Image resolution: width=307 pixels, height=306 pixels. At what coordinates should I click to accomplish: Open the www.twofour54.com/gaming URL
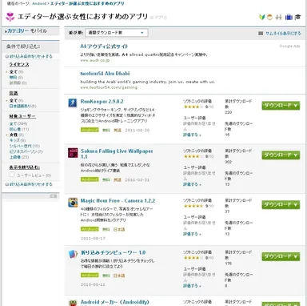click(109, 87)
